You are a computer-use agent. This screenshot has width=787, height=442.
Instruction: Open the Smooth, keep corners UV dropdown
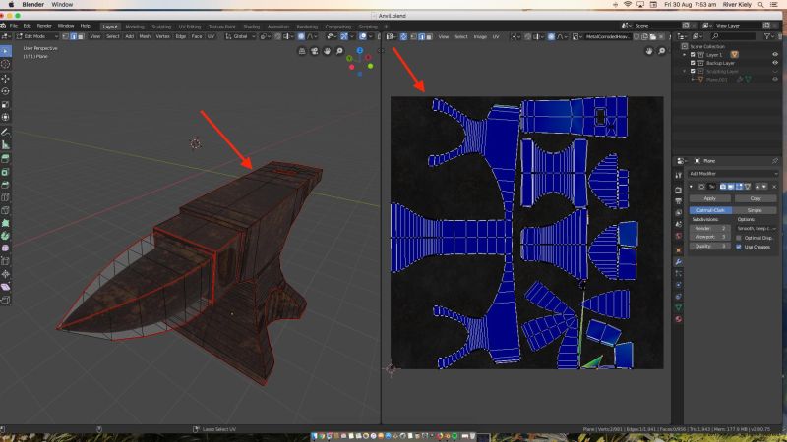tap(757, 229)
